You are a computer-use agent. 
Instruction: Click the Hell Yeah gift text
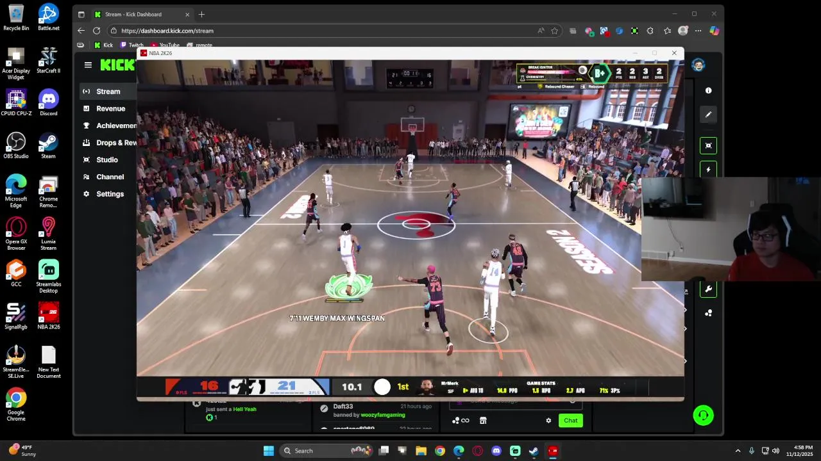pyautogui.click(x=244, y=409)
